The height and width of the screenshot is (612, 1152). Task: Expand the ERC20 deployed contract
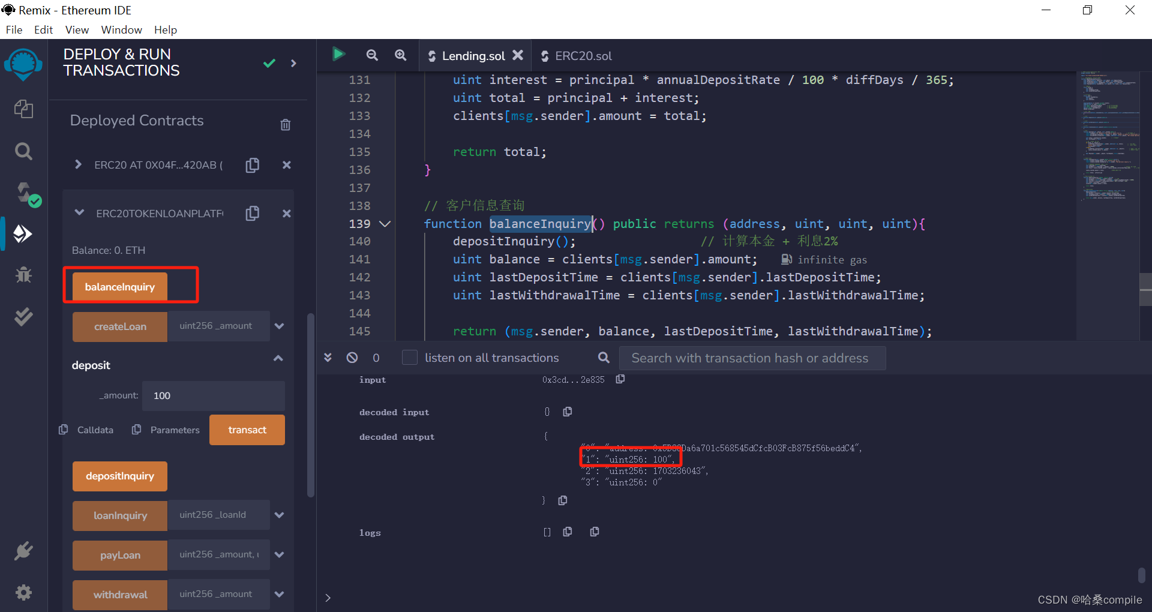[78, 164]
